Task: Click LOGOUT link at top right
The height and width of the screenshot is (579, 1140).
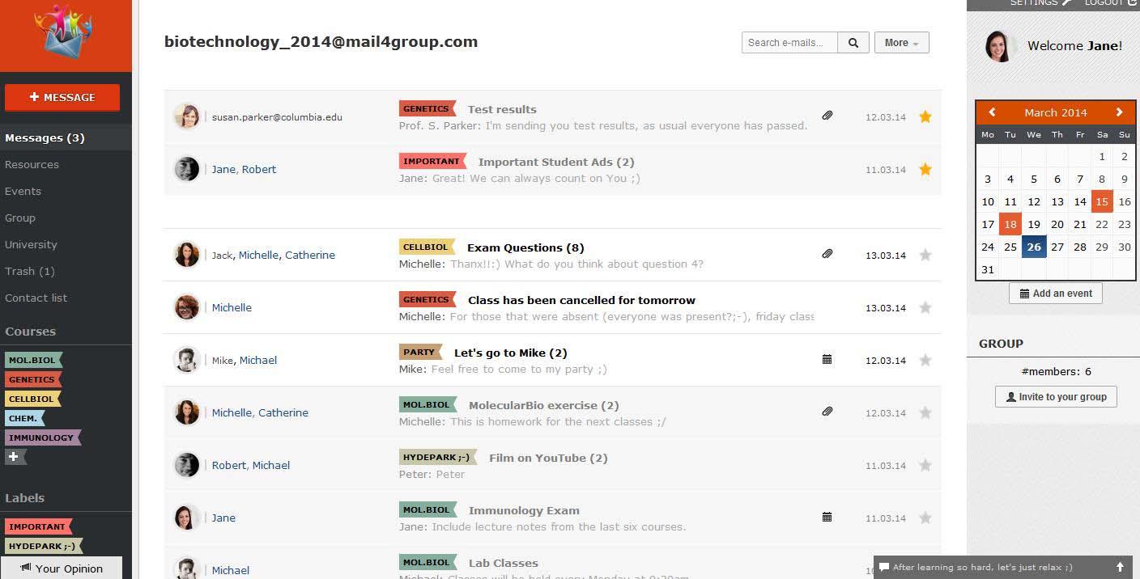Action: (x=1109, y=3)
